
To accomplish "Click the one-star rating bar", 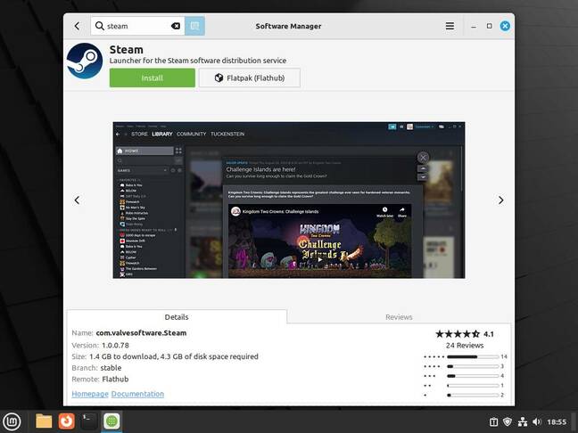I will 473,395.
